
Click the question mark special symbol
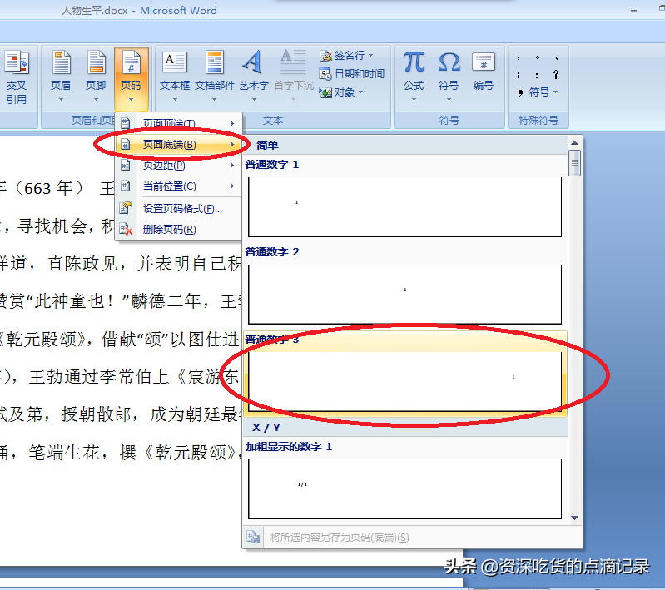coord(556,75)
